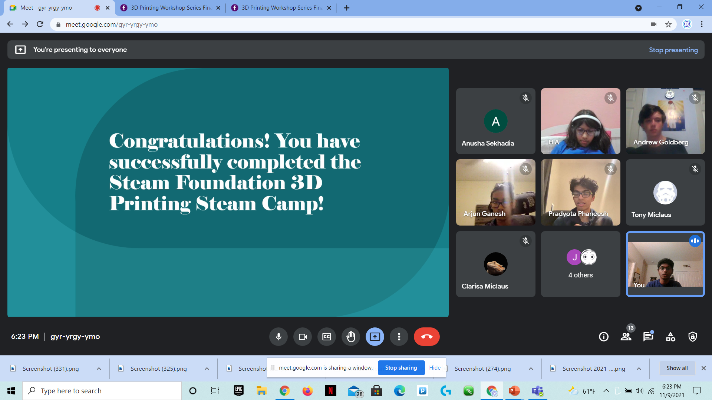Open activities panel icon
Screen dimensions: 712x400
[670, 337]
